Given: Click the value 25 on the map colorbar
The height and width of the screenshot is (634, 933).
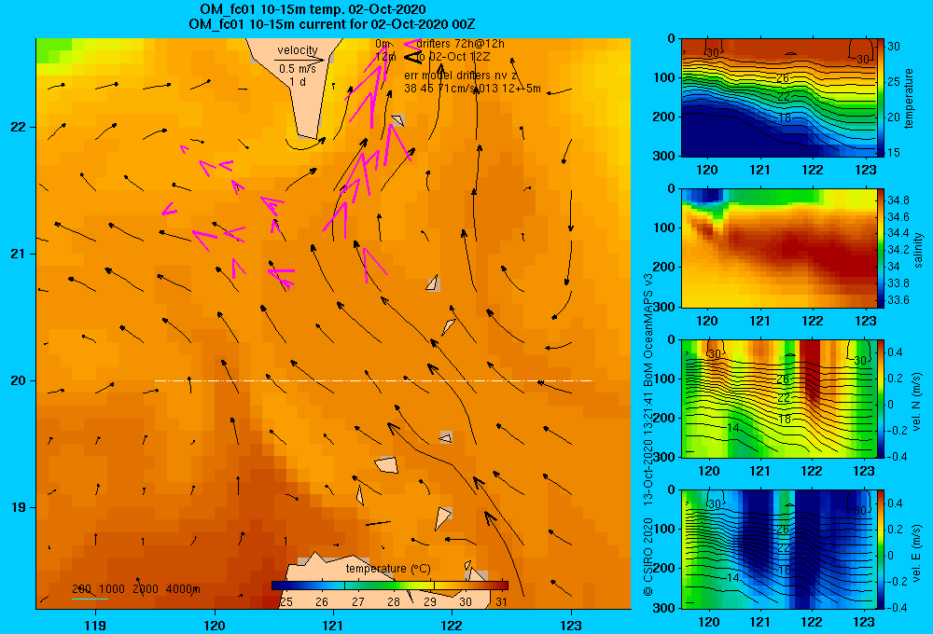Looking at the screenshot, I should point(286,602).
